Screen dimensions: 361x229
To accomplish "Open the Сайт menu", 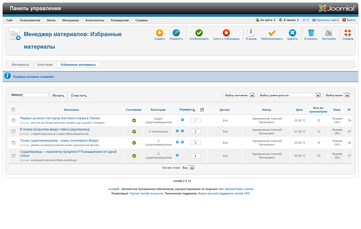I will point(10,20).
